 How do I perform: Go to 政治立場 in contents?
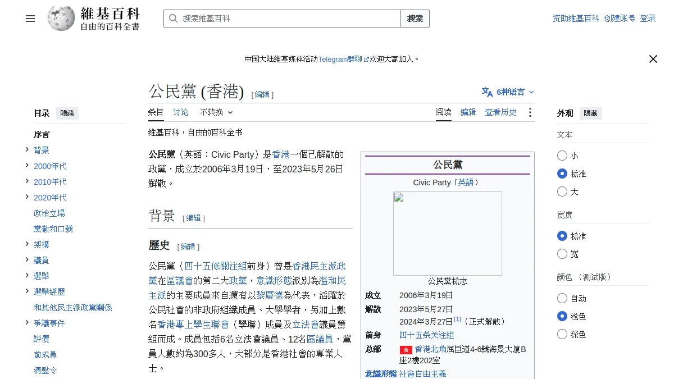point(49,213)
